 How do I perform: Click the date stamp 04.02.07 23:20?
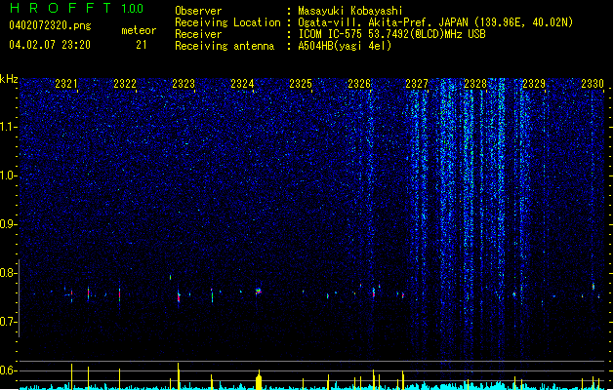coord(50,45)
